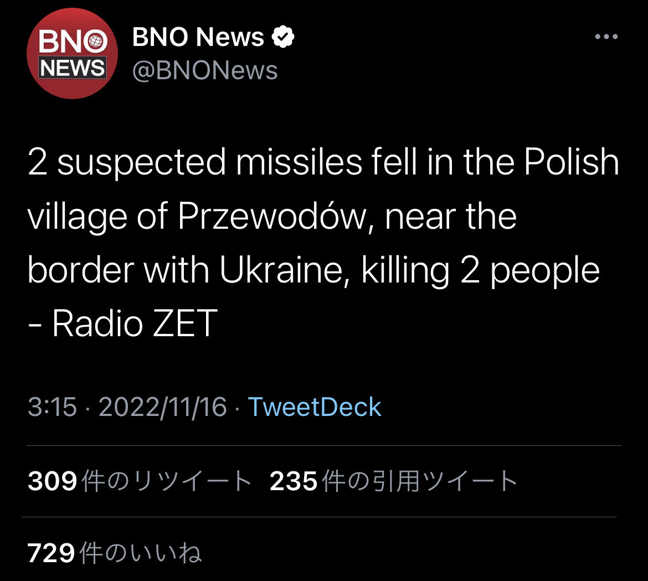Open the BNO News display name
The width and height of the screenshot is (648, 581).
198,38
